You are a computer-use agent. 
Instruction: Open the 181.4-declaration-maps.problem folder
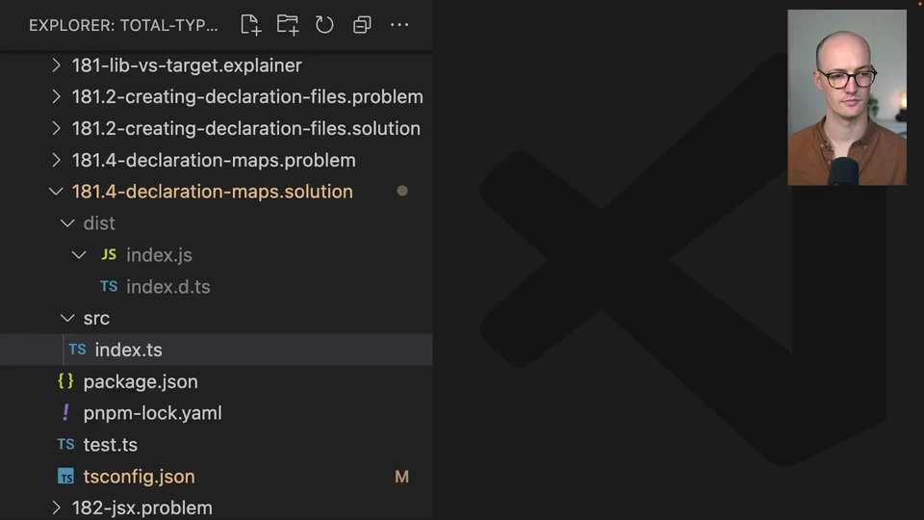pos(214,161)
